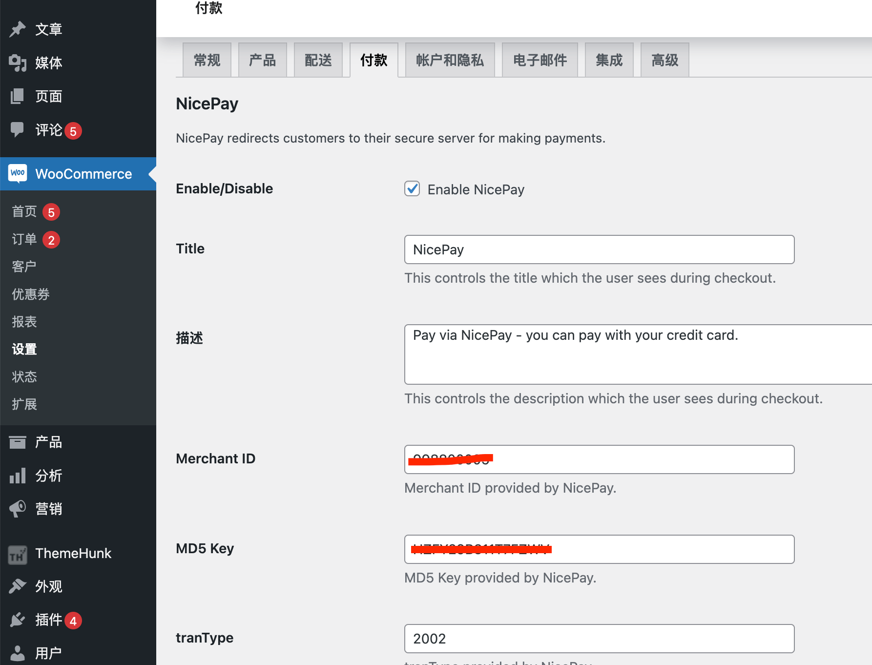
Task: Open the 帐户和隐私 tab
Action: click(450, 60)
